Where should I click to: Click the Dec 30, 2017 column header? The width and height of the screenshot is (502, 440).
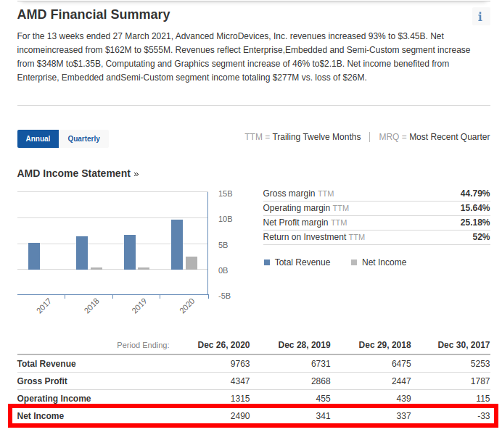pos(464,345)
